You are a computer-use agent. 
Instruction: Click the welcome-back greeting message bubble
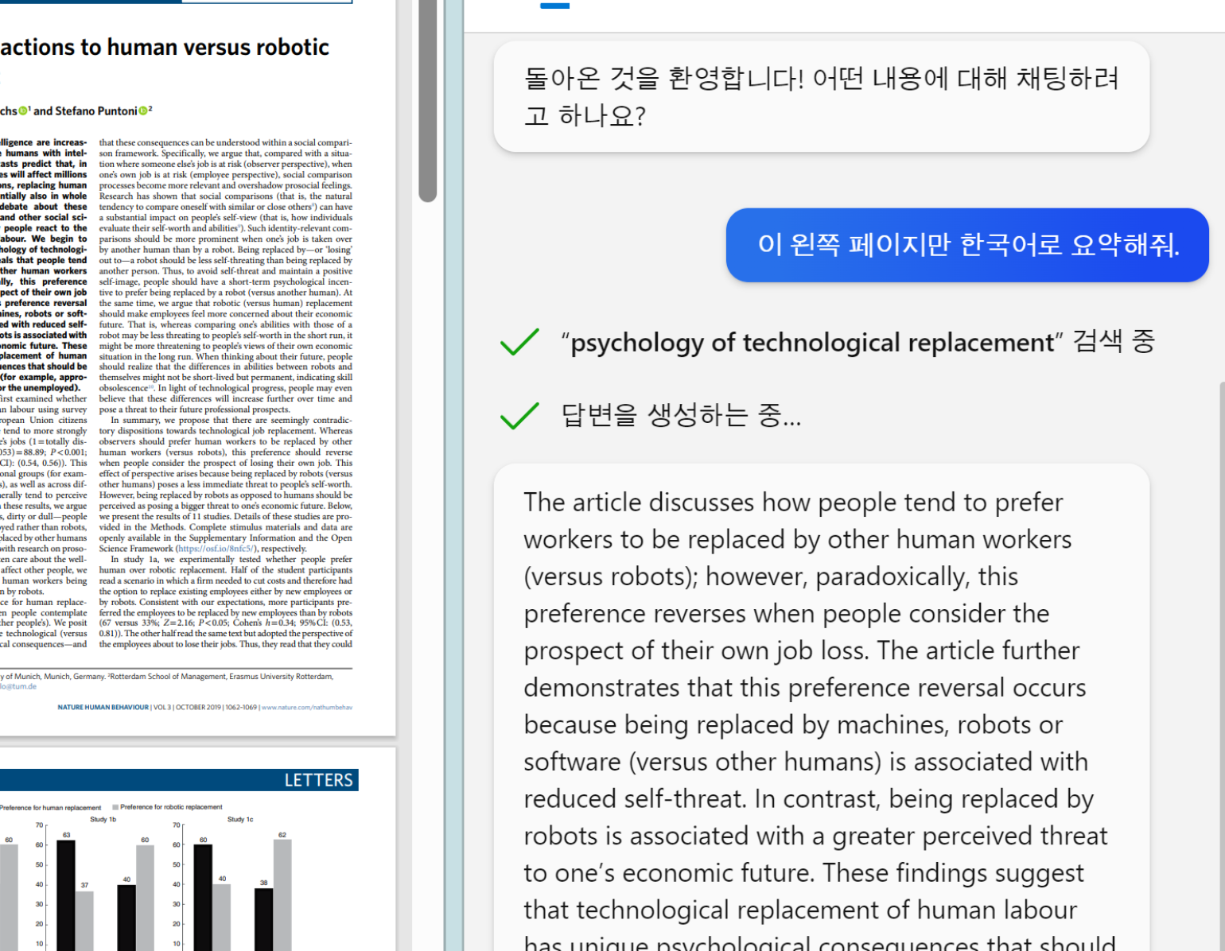coord(823,96)
